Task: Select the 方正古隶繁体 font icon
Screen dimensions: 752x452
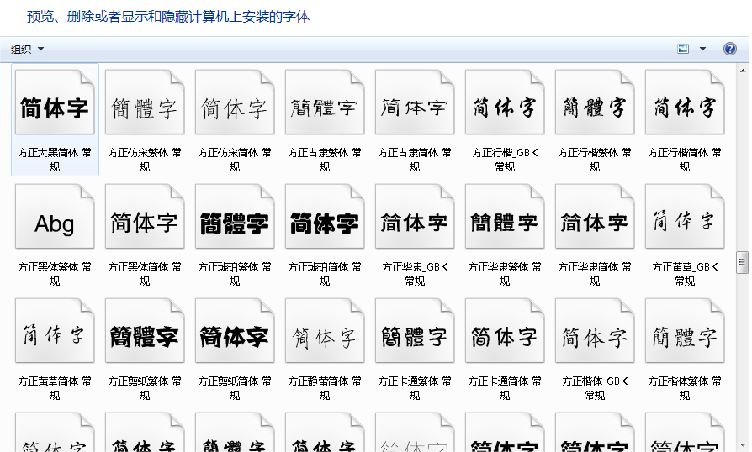Action: [x=325, y=102]
